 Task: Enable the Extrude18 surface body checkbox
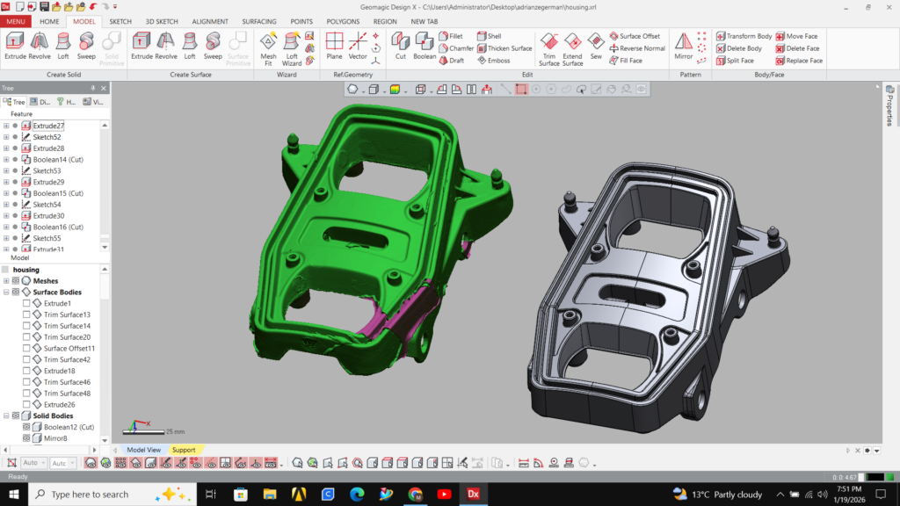pos(26,371)
